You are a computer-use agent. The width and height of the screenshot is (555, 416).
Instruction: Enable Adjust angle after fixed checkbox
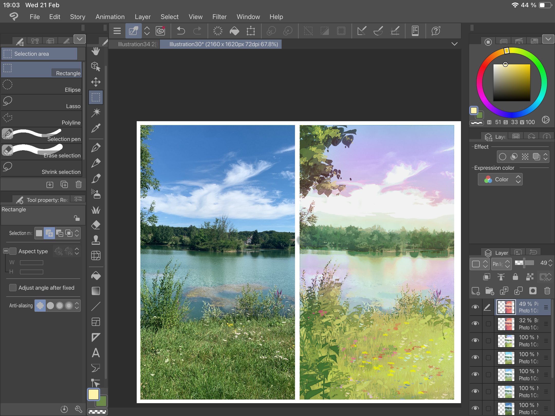tap(13, 288)
